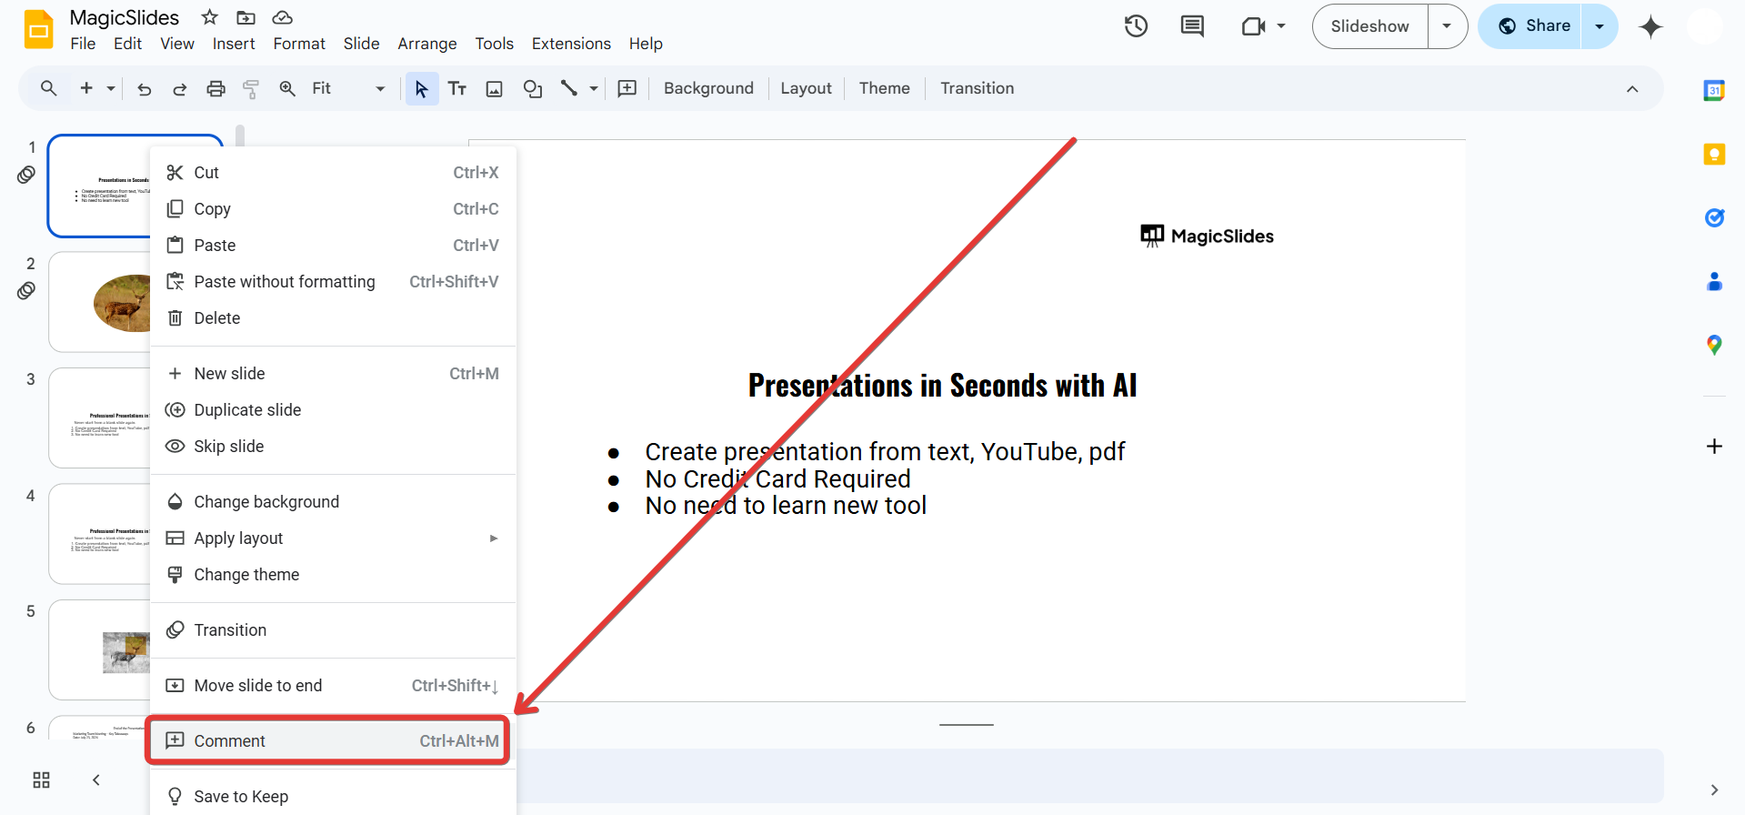Open Google Keep side panel

pos(1714,154)
